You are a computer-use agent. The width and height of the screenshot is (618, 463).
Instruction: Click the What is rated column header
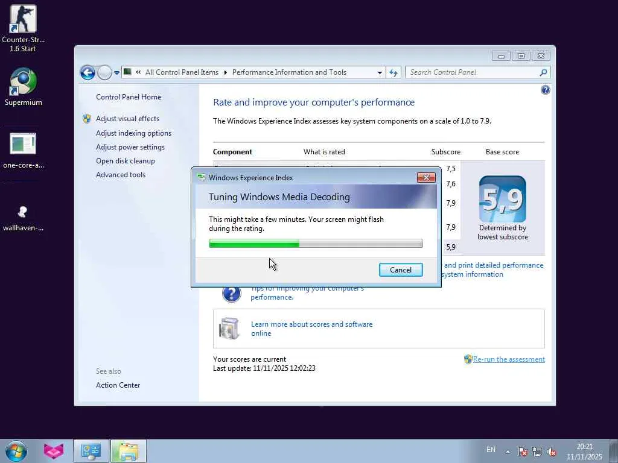click(324, 152)
